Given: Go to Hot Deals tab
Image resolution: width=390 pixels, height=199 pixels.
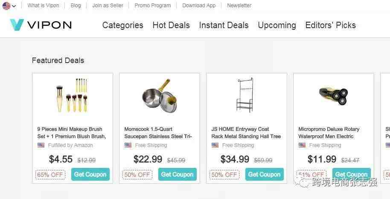Looking at the screenshot, I should click(171, 25).
